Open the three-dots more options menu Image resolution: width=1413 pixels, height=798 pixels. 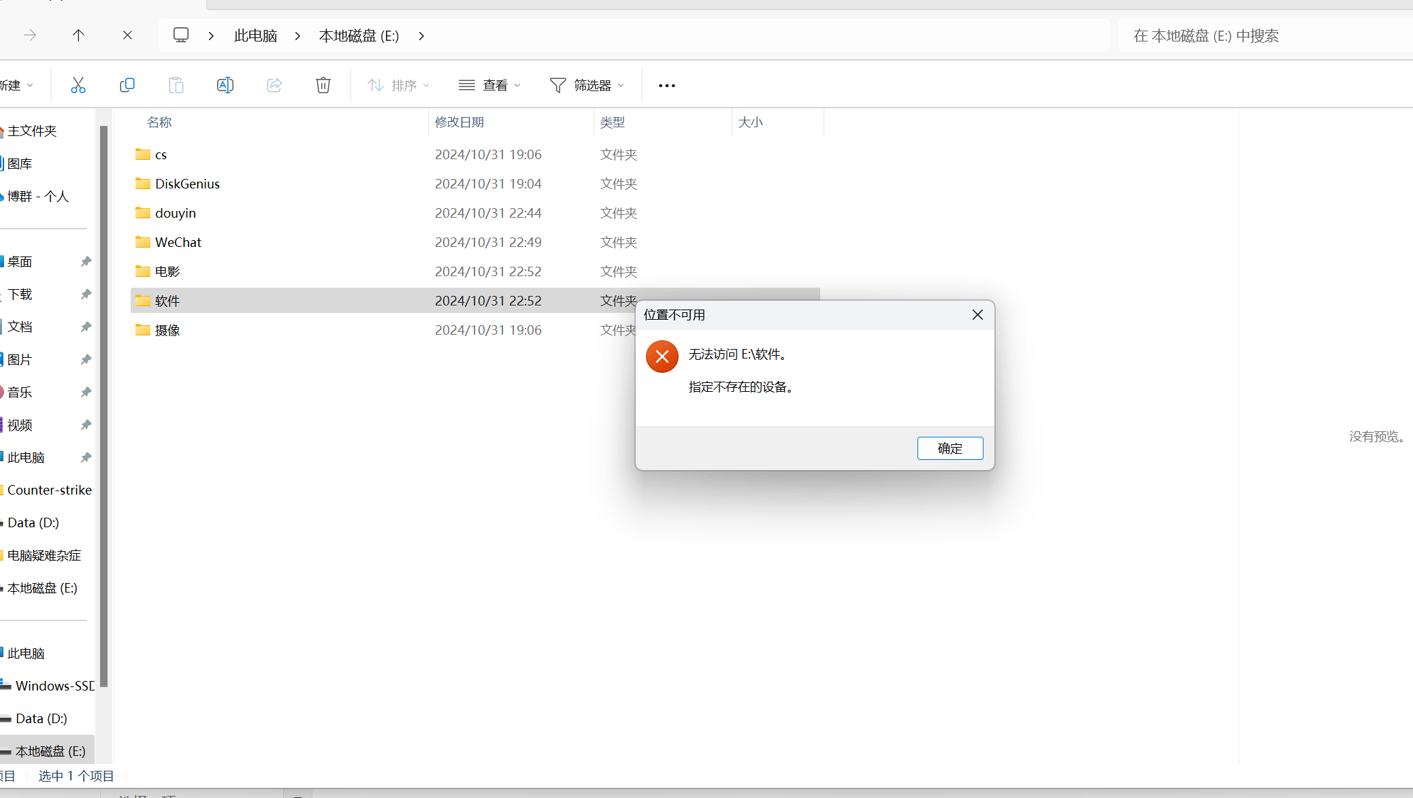tap(667, 86)
